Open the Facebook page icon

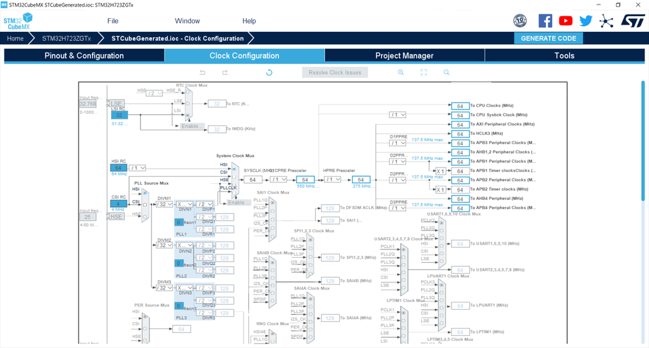click(x=545, y=21)
